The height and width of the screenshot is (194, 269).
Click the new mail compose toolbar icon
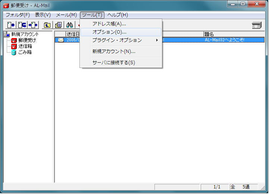pos(11,25)
